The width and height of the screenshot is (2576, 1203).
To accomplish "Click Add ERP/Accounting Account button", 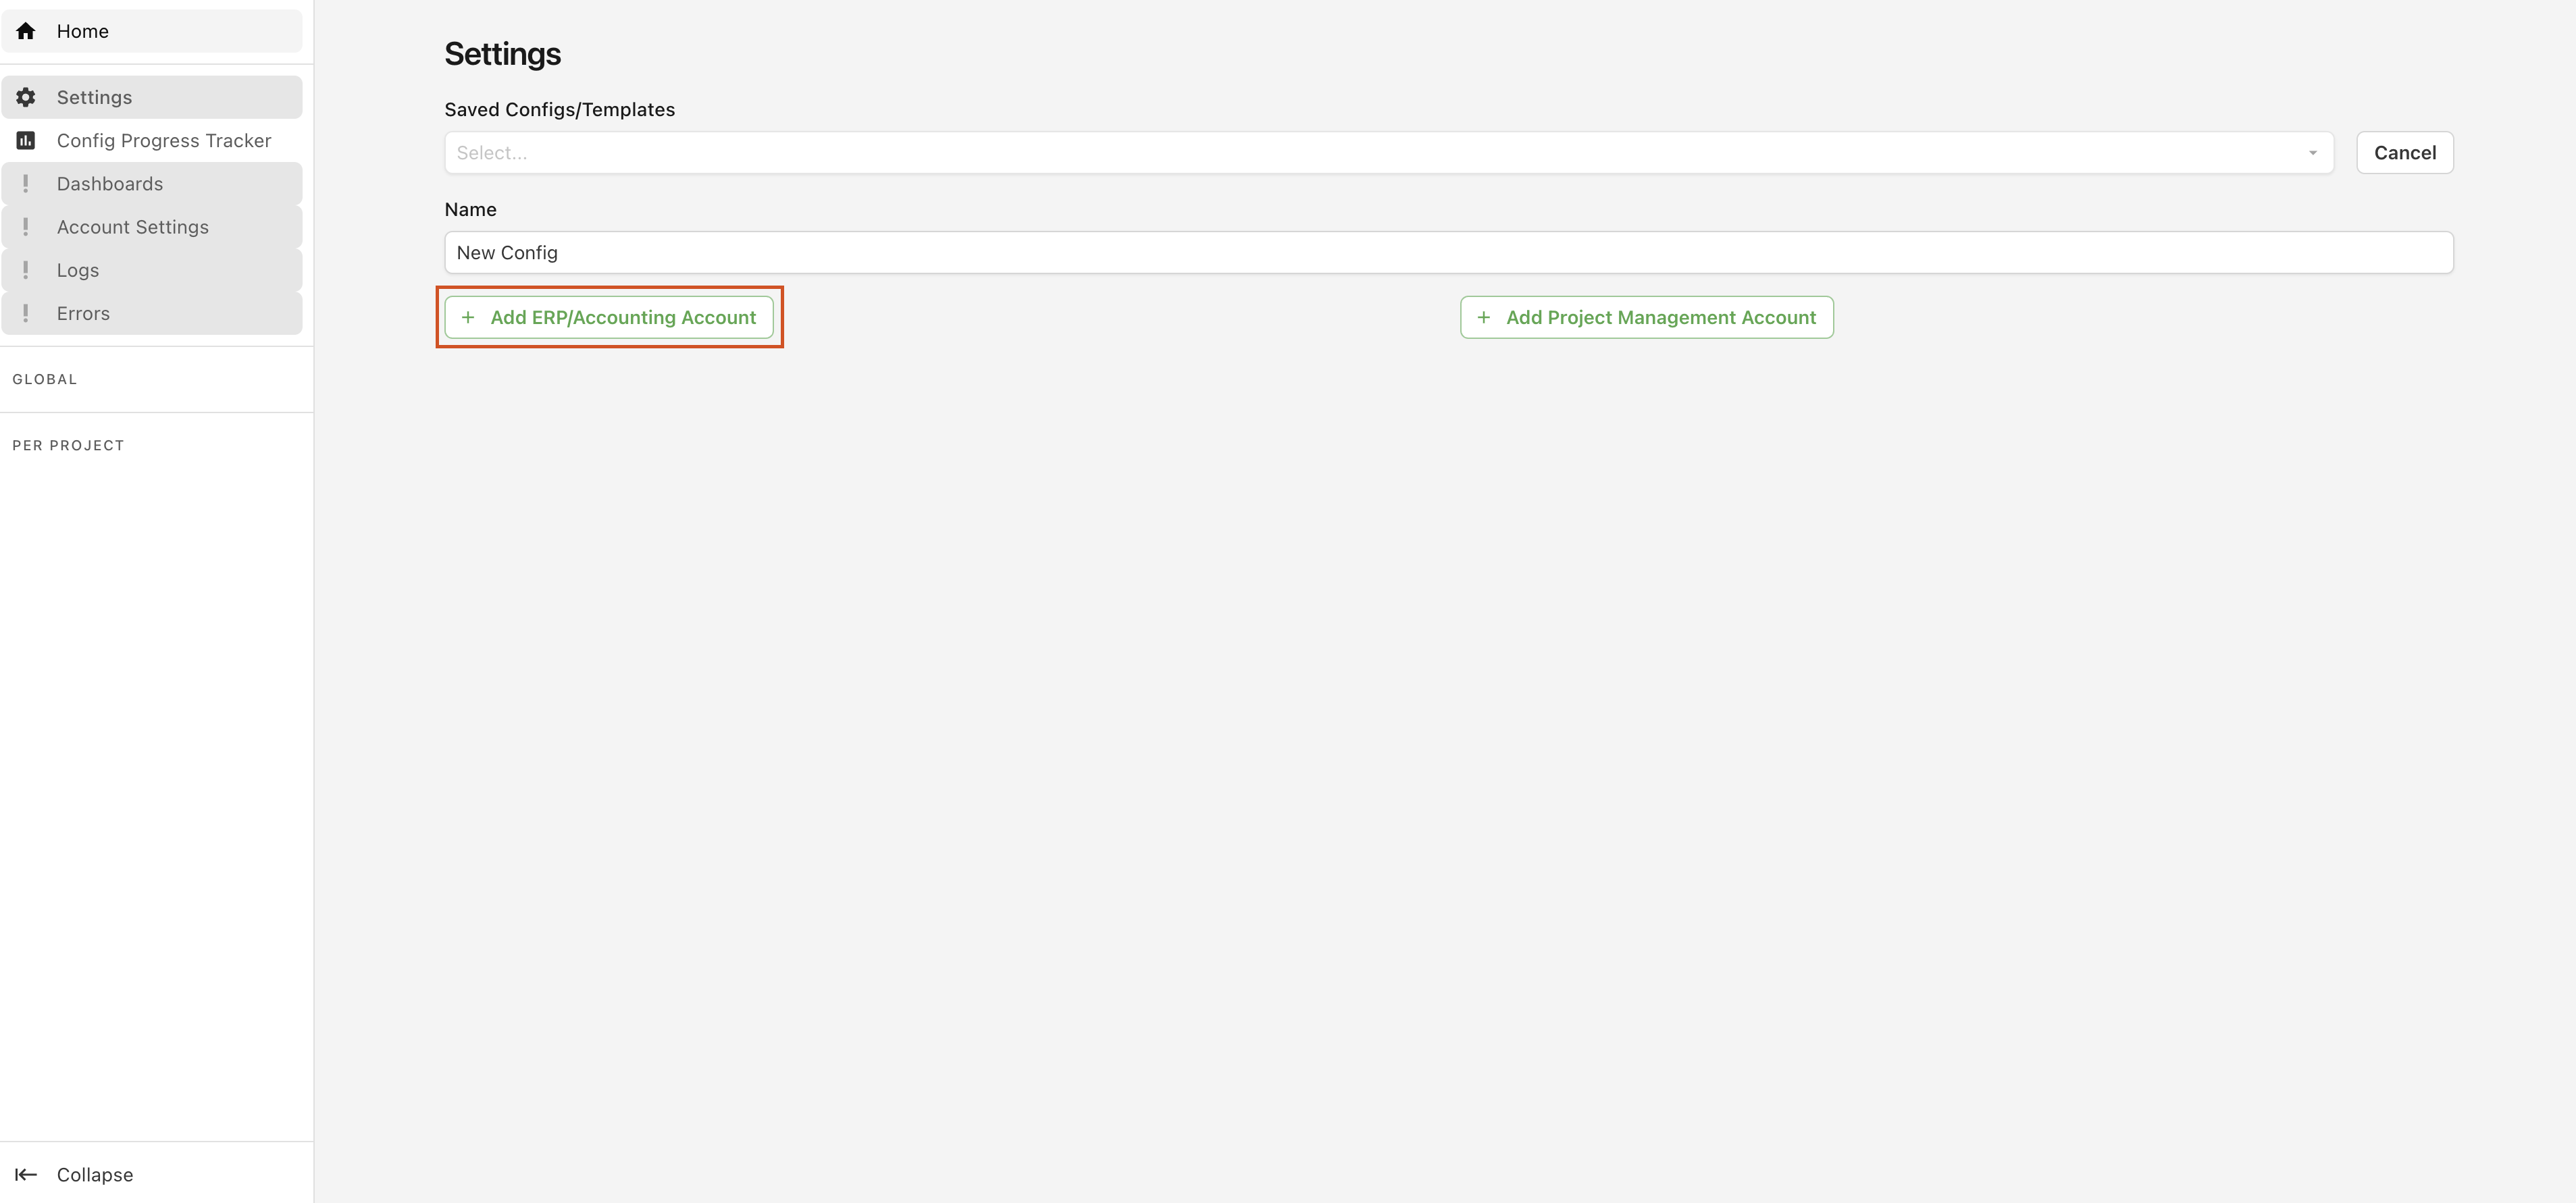I will coord(609,317).
